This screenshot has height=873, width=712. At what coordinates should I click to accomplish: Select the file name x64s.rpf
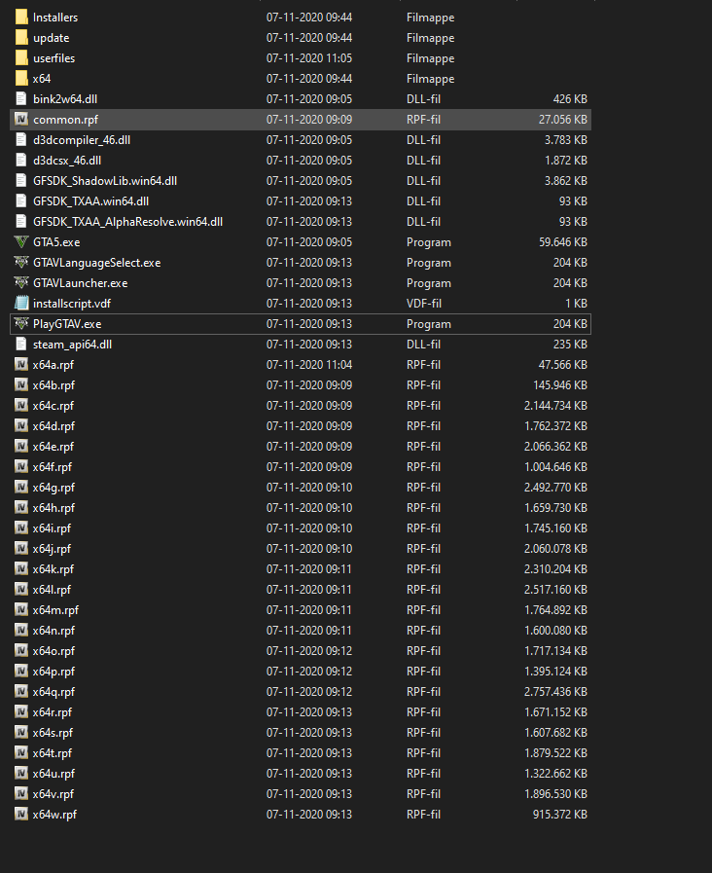point(53,732)
